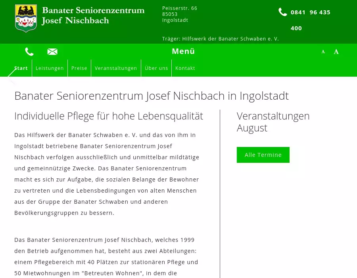Select the Start navigation item
The height and width of the screenshot is (278, 357).
pos(21,68)
